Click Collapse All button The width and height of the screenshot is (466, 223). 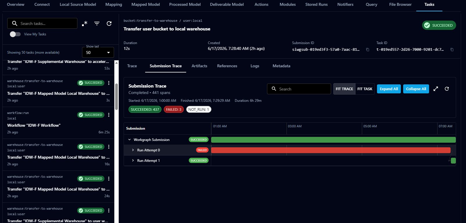[x=416, y=89]
